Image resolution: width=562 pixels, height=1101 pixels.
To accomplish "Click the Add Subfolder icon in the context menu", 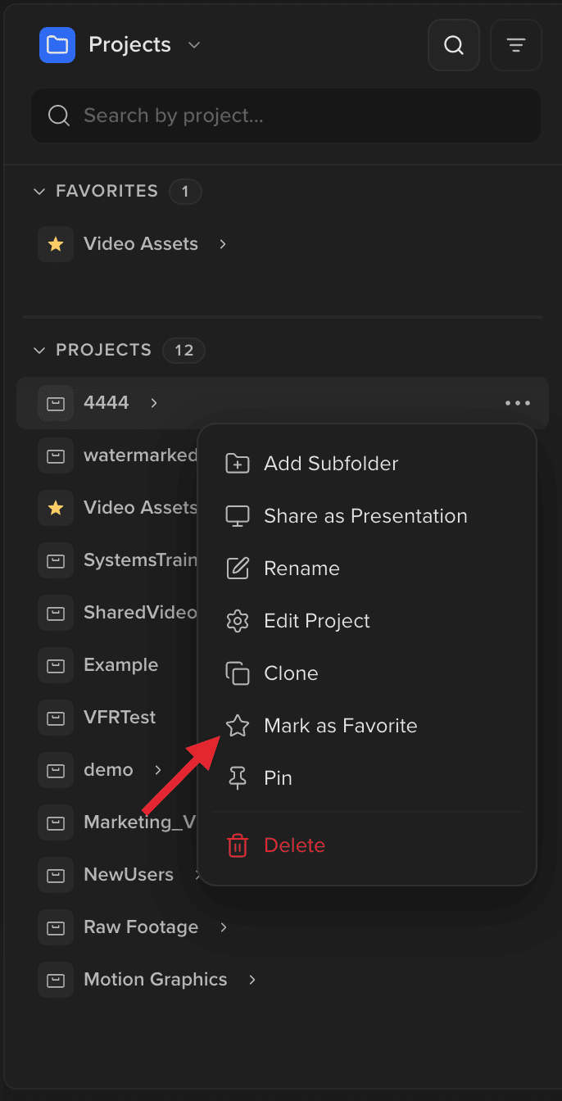I will pos(238,464).
